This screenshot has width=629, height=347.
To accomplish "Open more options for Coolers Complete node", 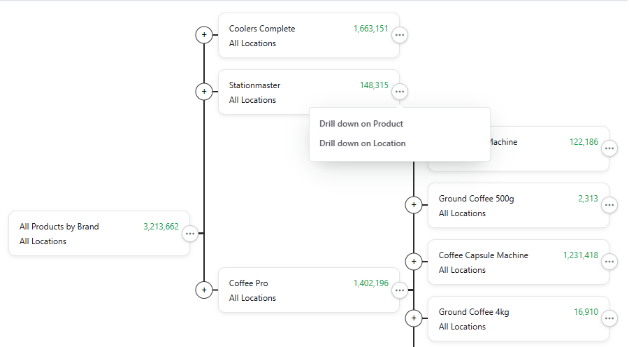I will coord(400,35).
